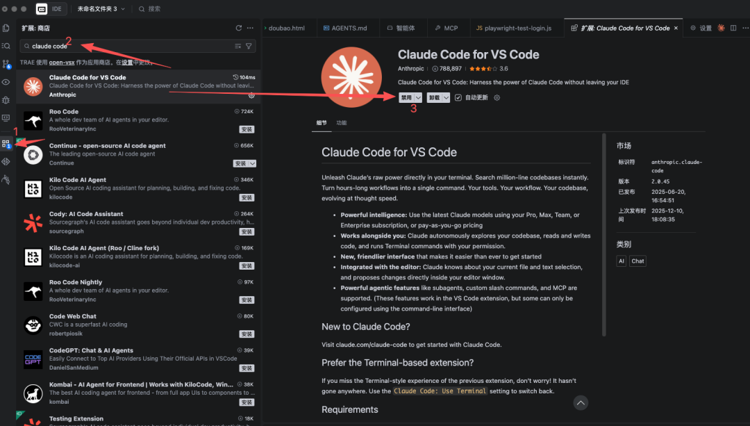Switch to the AGENTS.md tab
The height and width of the screenshot is (426, 750).
click(x=345, y=28)
